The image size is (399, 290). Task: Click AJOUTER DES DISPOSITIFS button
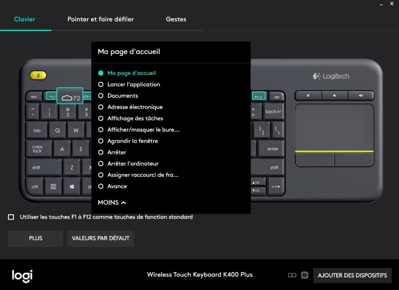pyautogui.click(x=352, y=275)
